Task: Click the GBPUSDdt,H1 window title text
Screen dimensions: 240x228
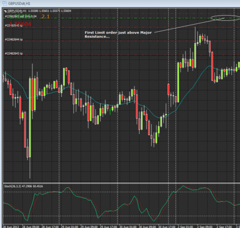Action: pyautogui.click(x=19, y=4)
